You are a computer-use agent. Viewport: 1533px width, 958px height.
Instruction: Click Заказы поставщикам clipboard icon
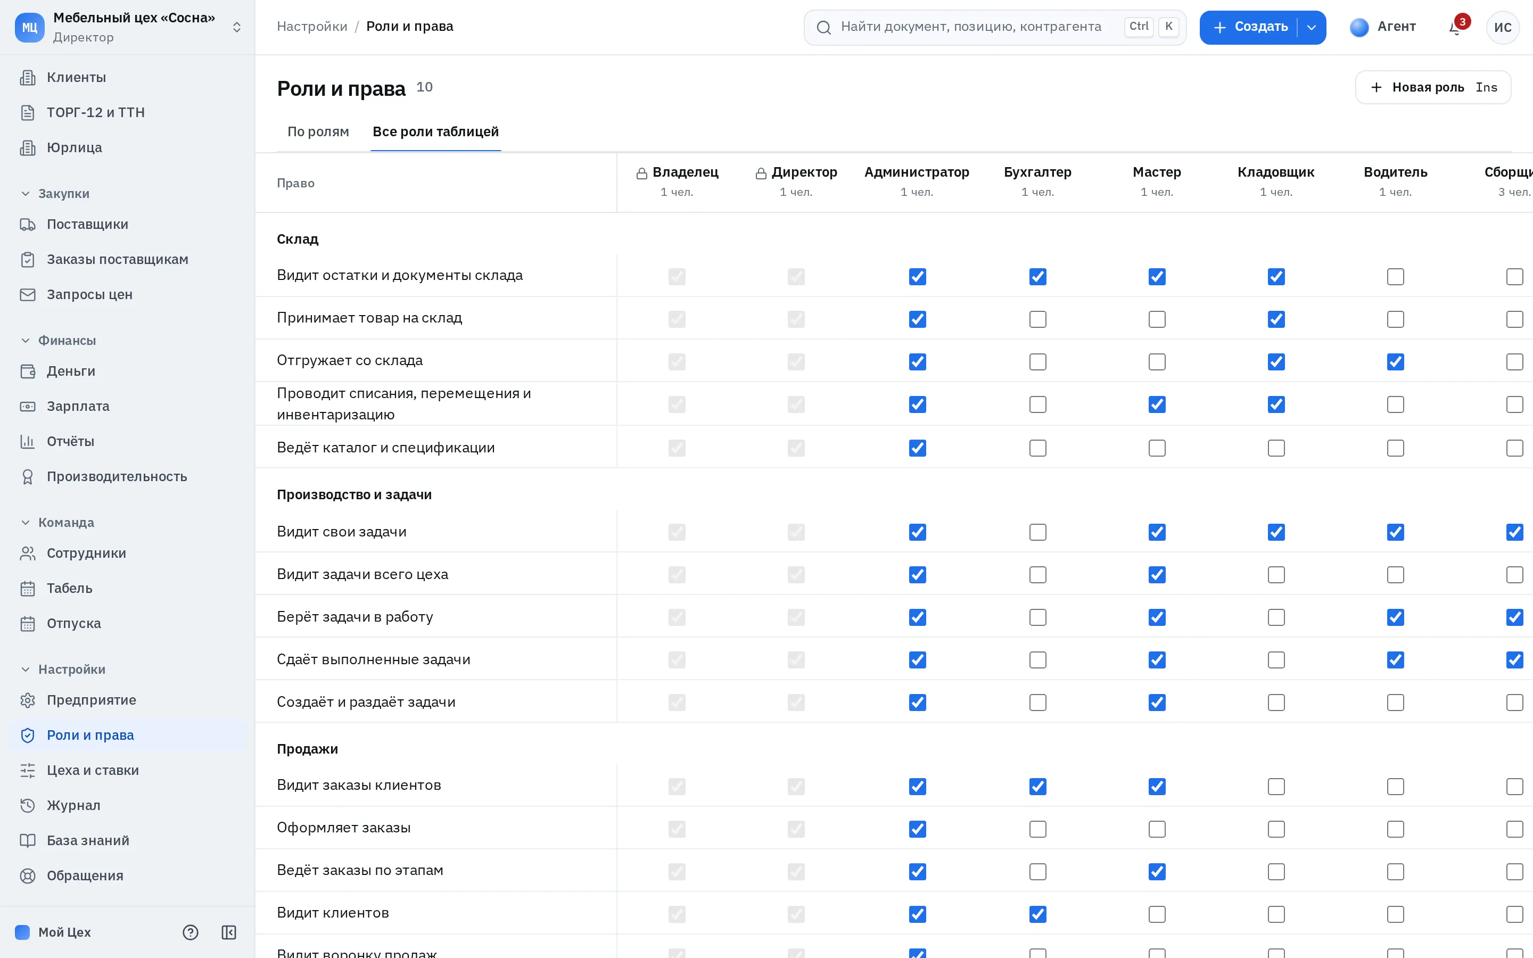tap(27, 260)
